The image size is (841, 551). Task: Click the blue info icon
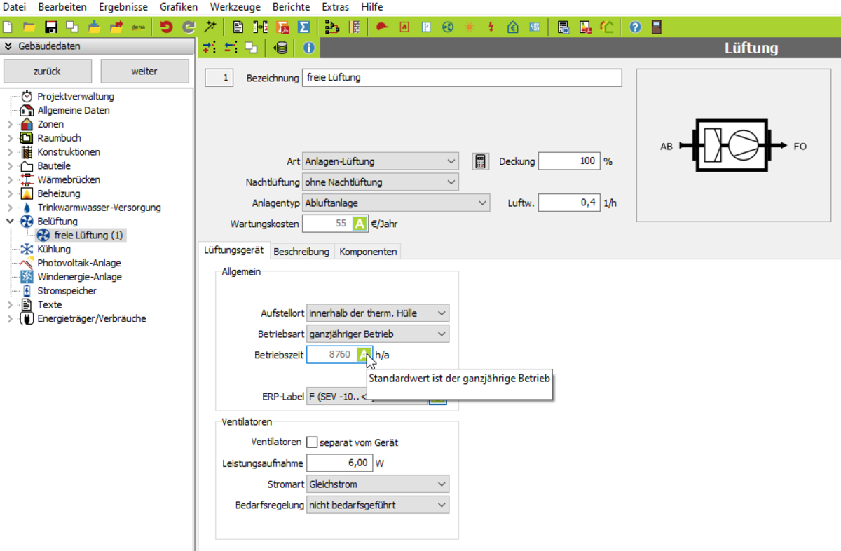coord(308,48)
